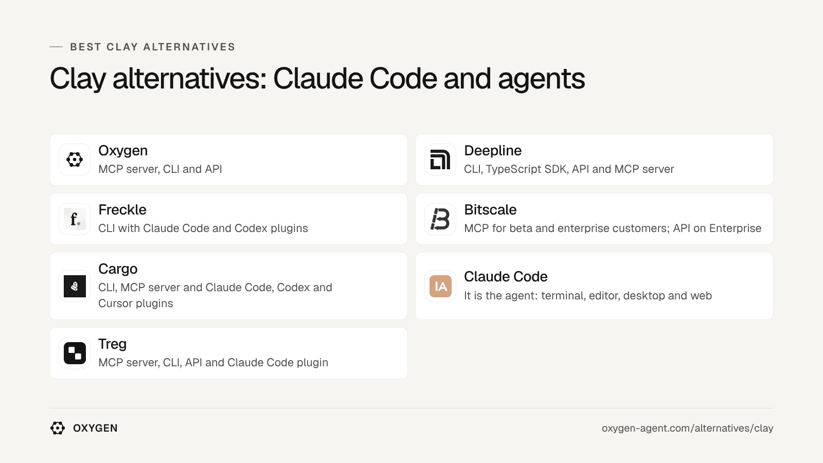Open the Claude Code card title

(506, 277)
